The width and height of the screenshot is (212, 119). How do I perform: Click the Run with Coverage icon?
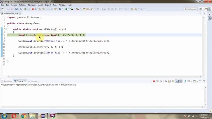coord(72,9)
